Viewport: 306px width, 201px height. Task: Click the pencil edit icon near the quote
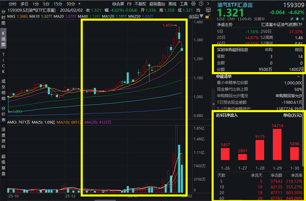click(292, 19)
